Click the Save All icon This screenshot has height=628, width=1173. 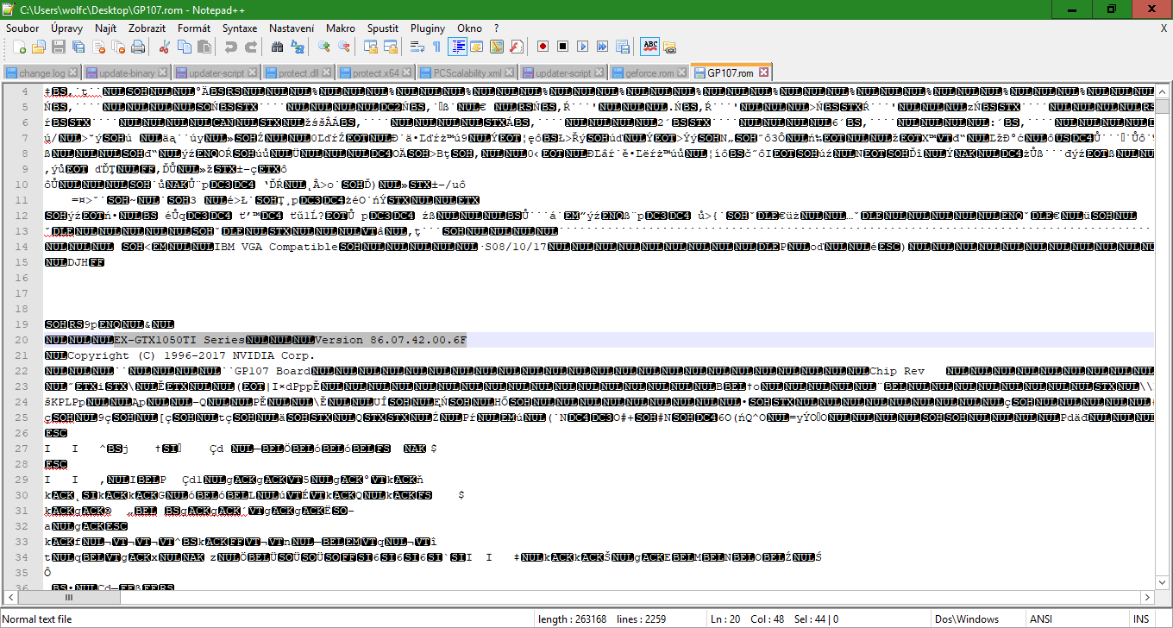coord(78,47)
